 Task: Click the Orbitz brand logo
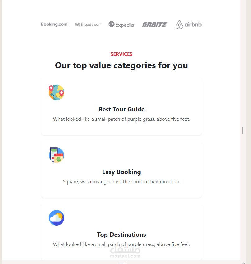coord(155,25)
